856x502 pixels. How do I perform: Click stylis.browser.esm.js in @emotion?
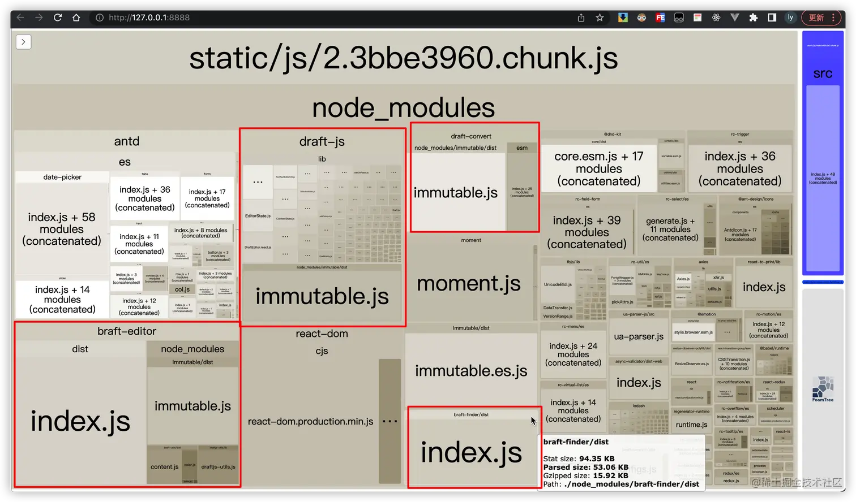tap(694, 332)
